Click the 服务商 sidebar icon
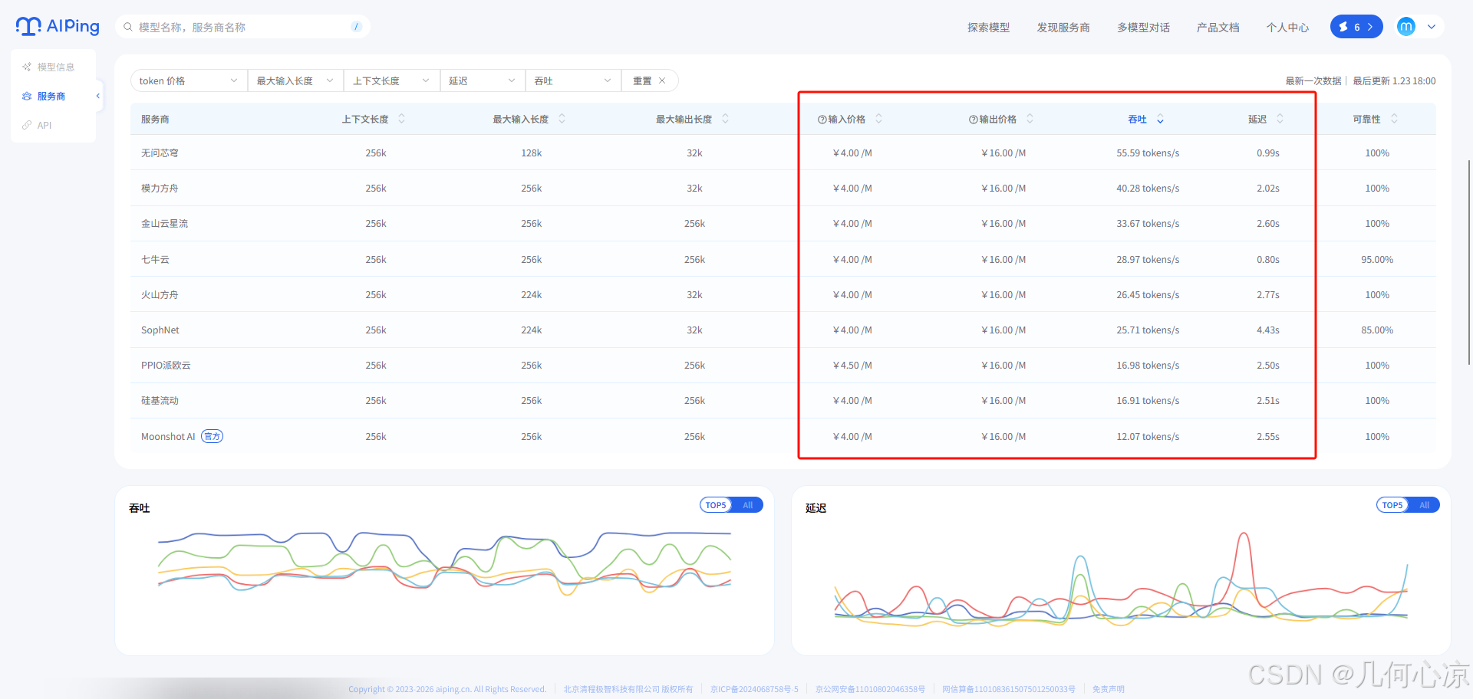The width and height of the screenshot is (1473, 699). click(x=27, y=96)
